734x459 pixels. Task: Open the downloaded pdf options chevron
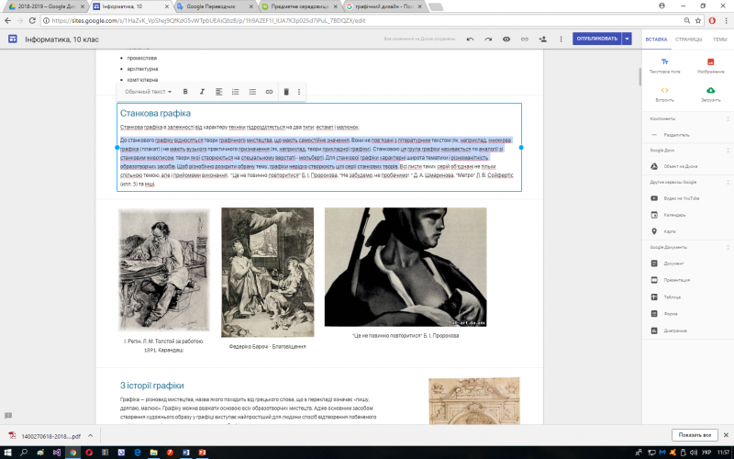click(x=90, y=435)
